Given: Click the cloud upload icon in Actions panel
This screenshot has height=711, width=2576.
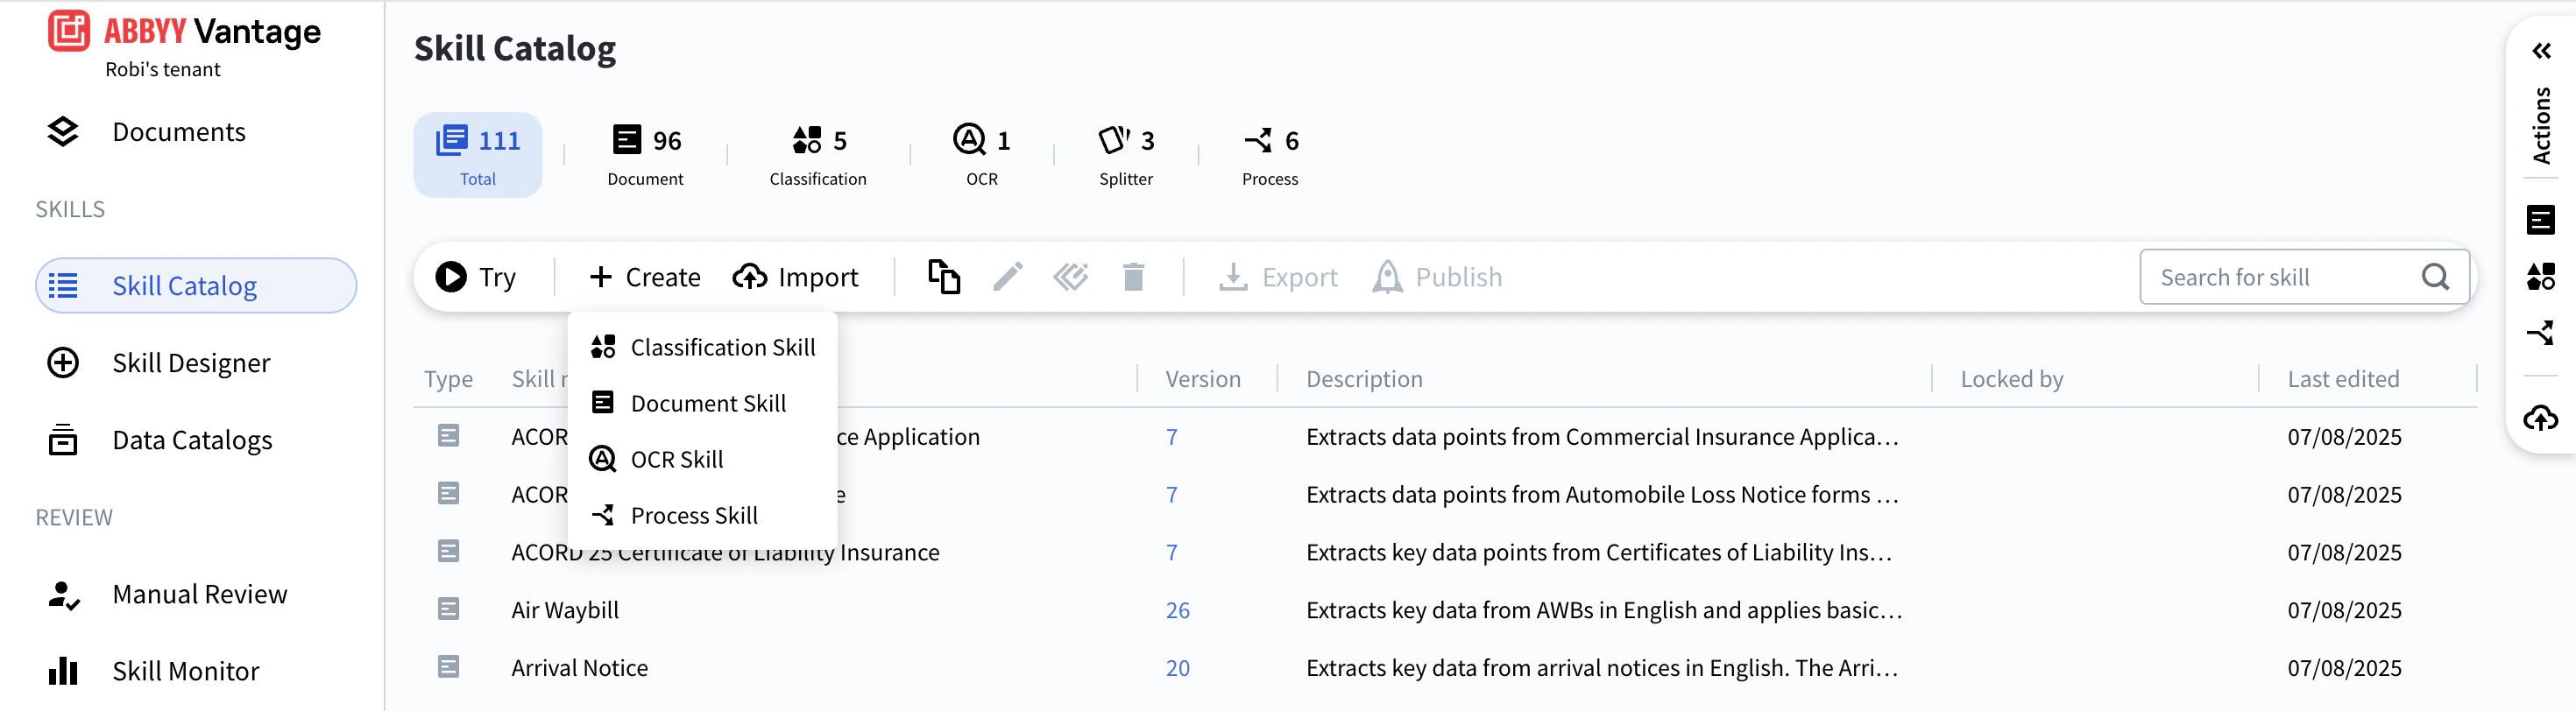Looking at the screenshot, I should (x=2540, y=417).
